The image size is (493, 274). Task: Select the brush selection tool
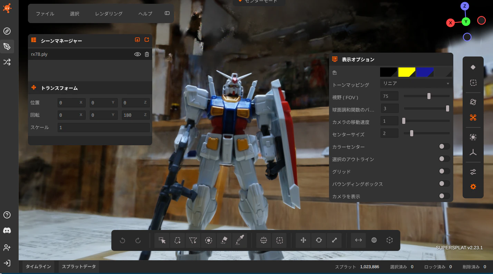209,241
